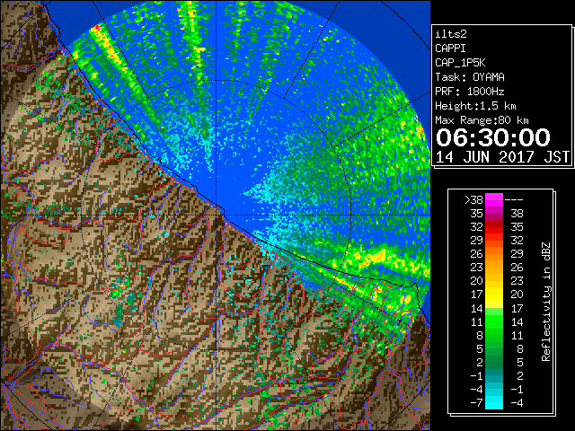This screenshot has width=575, height=431.
Task: Click the 'PRF: 1800Hz' line
Action: (x=470, y=92)
